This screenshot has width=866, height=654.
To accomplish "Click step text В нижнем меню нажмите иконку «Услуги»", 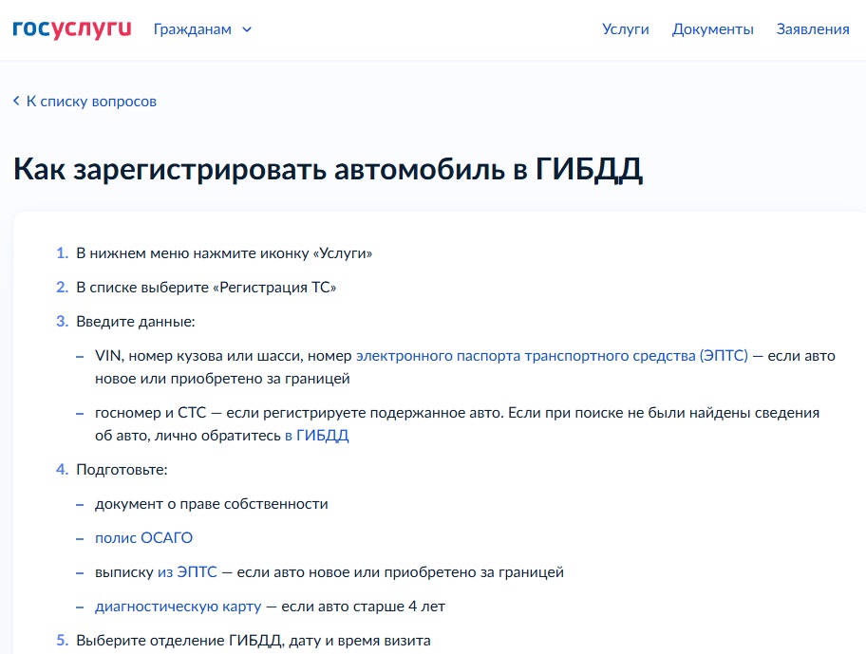I will [x=224, y=253].
